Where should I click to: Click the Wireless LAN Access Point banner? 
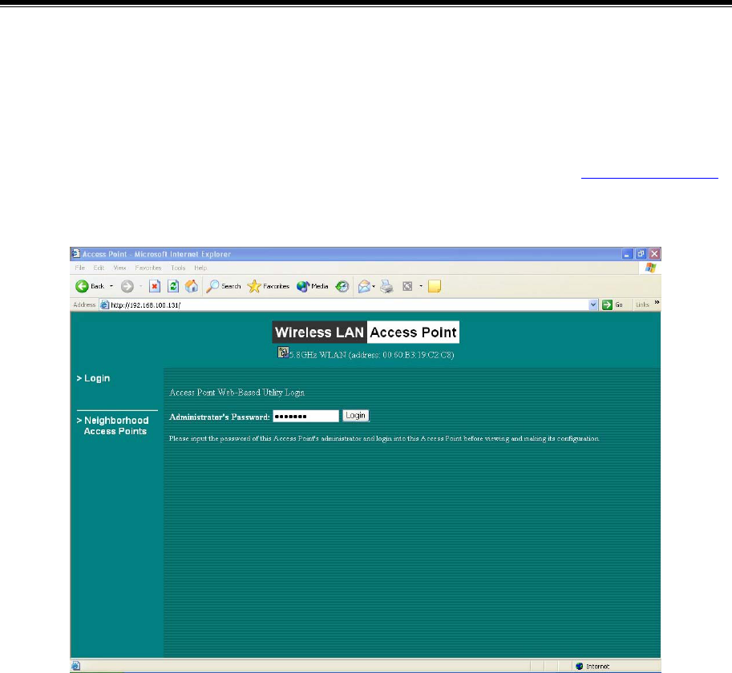(x=366, y=332)
